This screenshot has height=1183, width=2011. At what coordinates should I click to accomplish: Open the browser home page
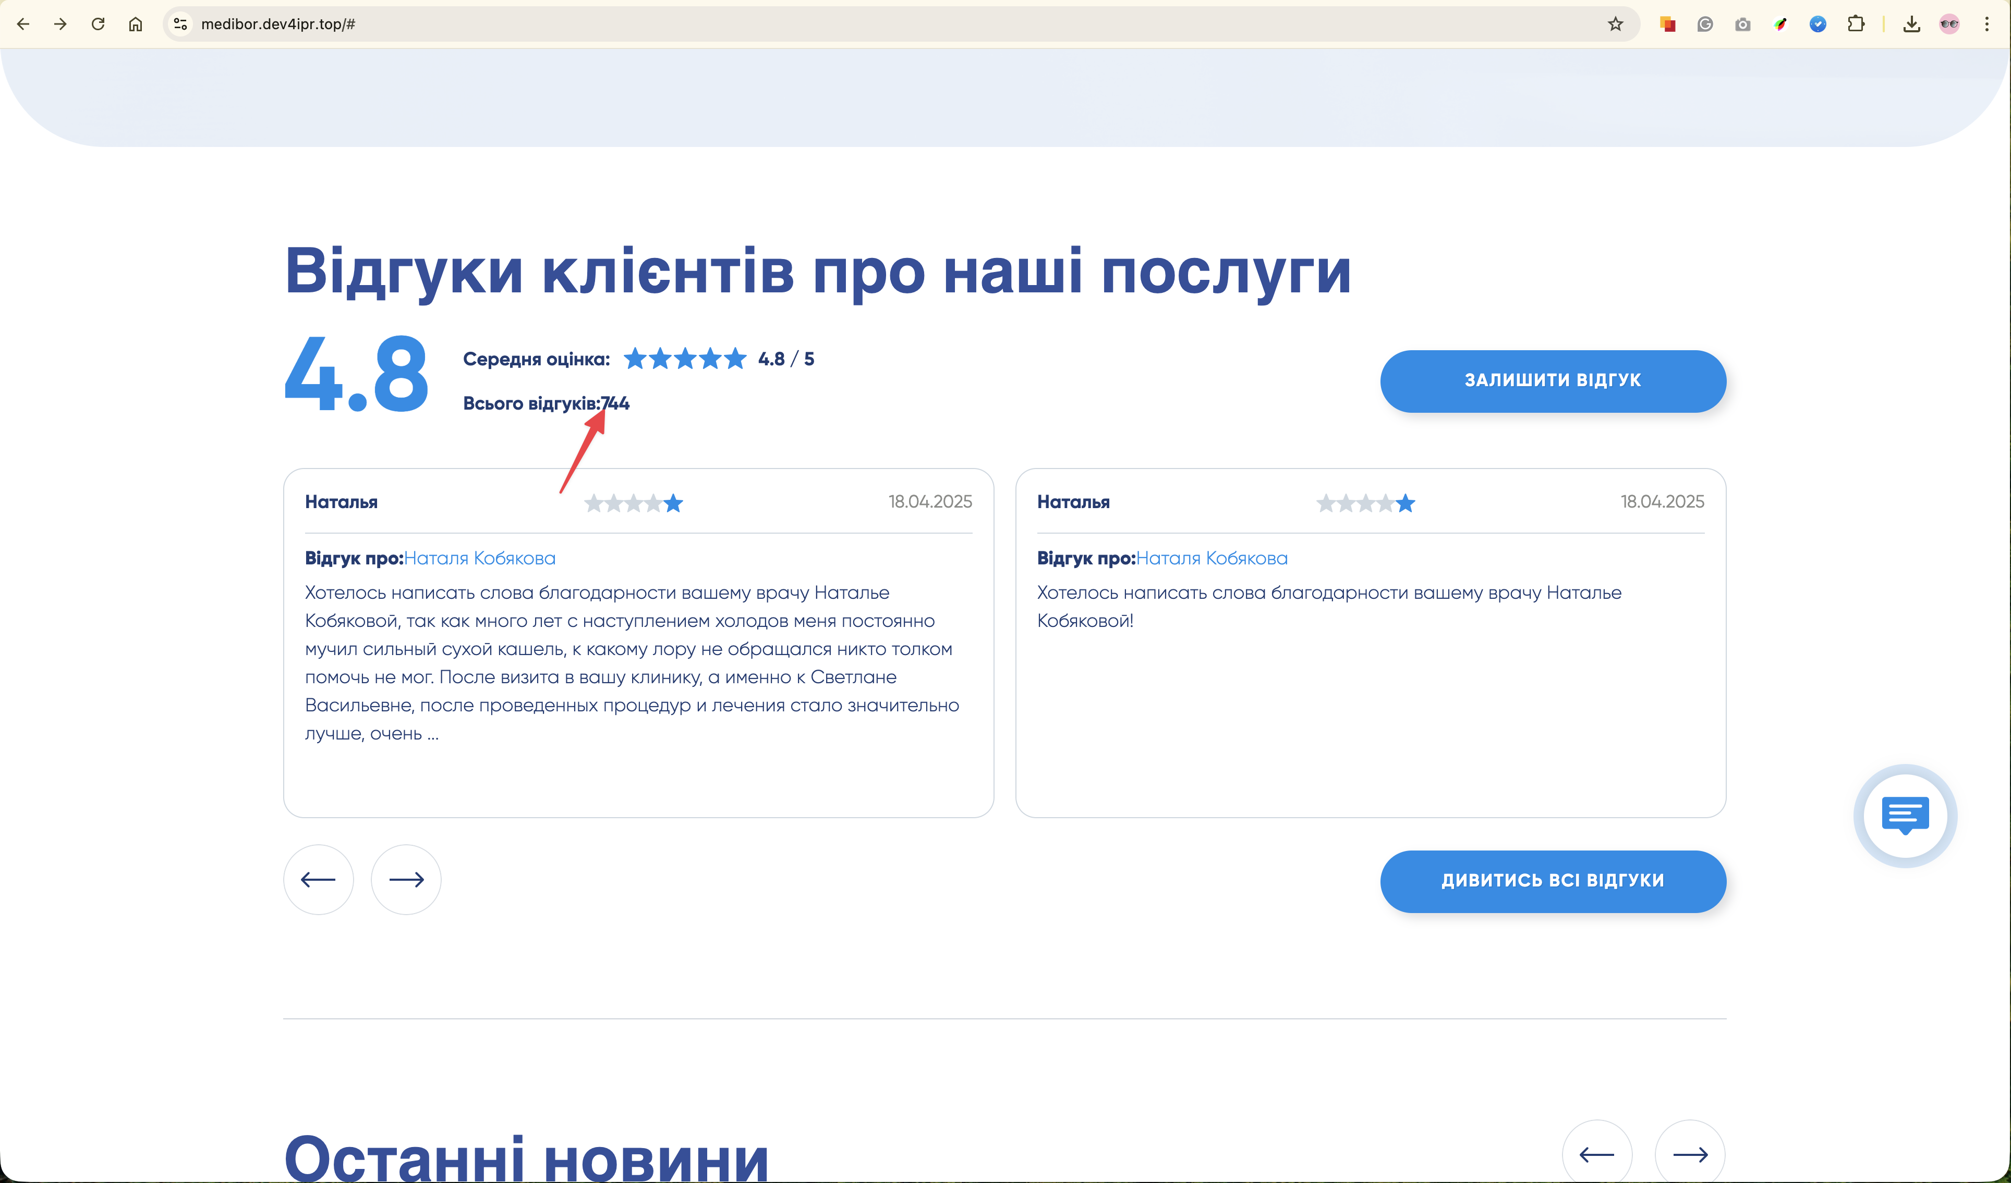pyautogui.click(x=136, y=24)
